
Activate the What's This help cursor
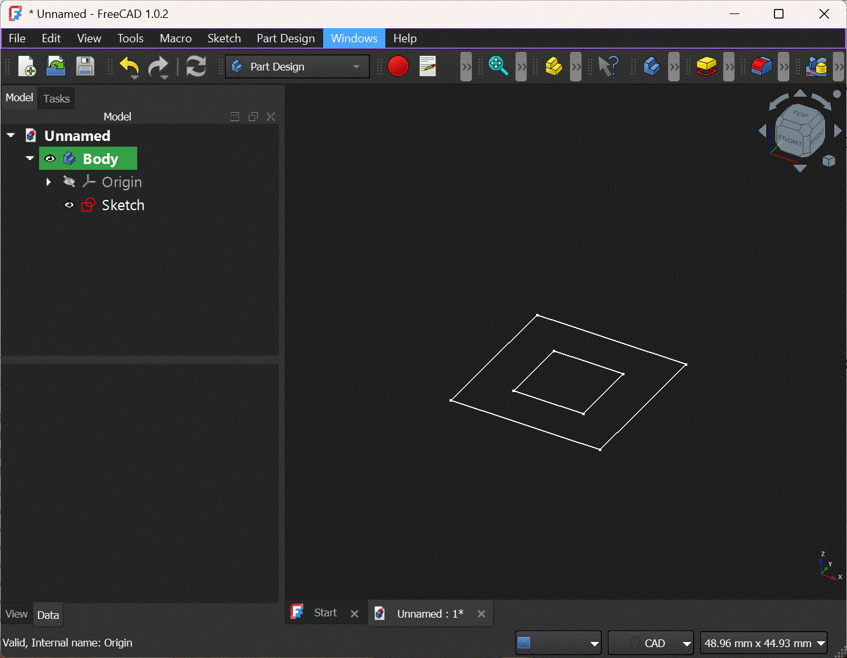coord(608,66)
